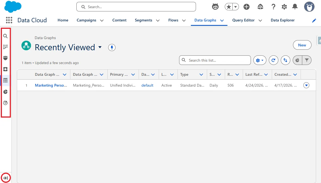Pin this list view
Viewport: 321px width, 183px height.
click(x=112, y=48)
